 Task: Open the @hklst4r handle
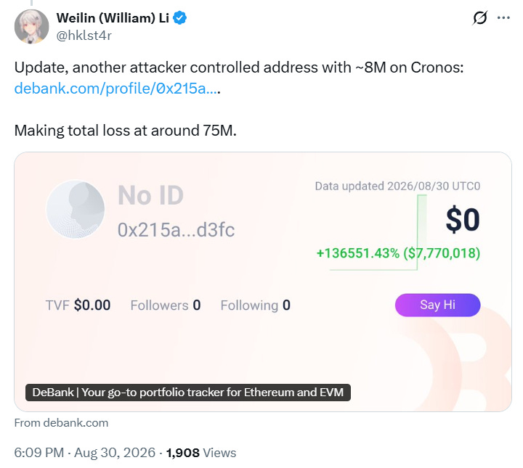pos(84,36)
